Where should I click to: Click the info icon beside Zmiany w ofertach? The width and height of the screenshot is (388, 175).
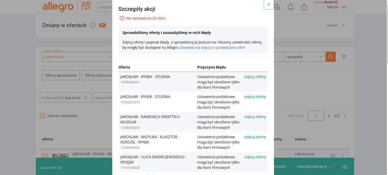pos(93,26)
